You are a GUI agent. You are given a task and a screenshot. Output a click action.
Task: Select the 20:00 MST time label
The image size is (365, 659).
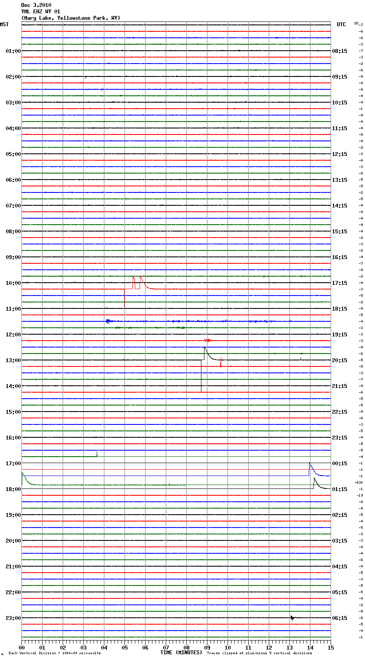[x=13, y=540]
